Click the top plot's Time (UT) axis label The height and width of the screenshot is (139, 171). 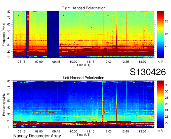click(83, 65)
